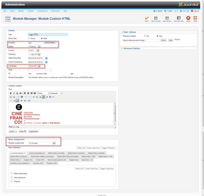Open the Language dropdown
The image size is (204, 196).
(x=34, y=66)
